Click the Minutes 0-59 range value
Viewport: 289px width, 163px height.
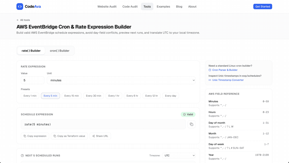coord(266,101)
